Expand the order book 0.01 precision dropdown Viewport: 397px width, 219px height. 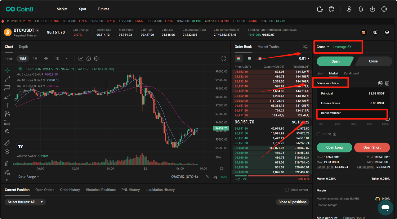point(304,59)
